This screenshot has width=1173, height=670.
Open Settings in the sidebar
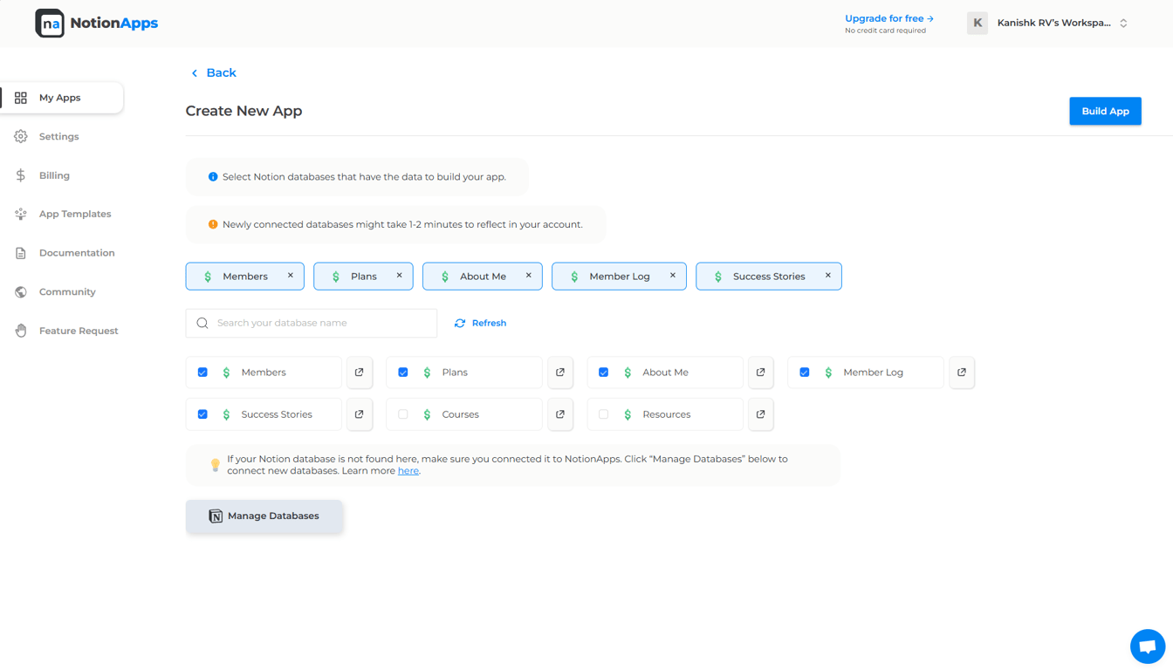(x=58, y=137)
